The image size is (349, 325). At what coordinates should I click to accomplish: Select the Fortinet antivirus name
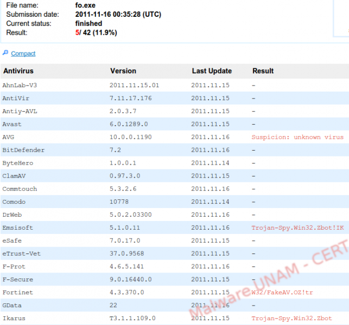point(18,292)
